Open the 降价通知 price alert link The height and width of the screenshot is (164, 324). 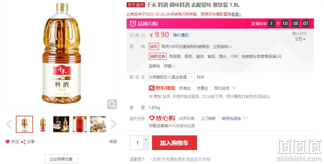click(x=181, y=35)
